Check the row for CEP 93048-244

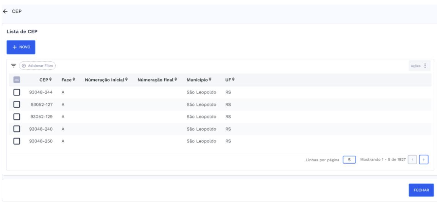click(17, 92)
